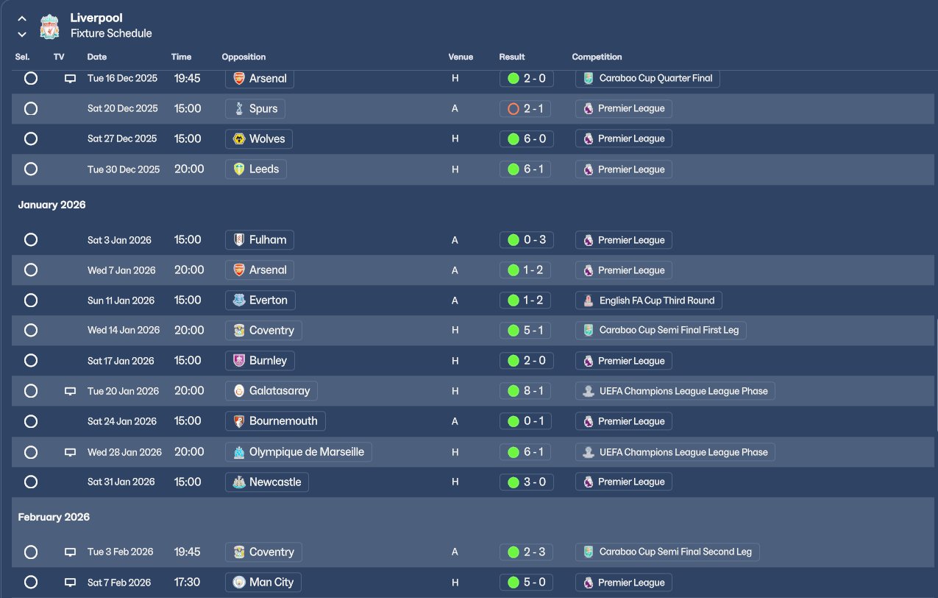Click the January 2026 month heading
The width and height of the screenshot is (938, 598).
(x=51, y=205)
